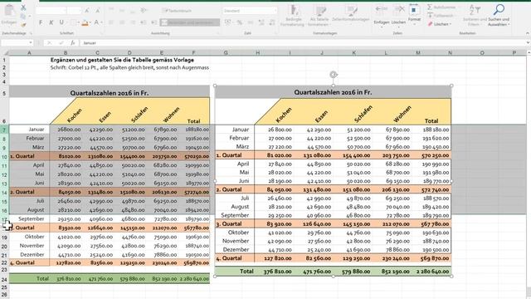
Task: Increase font size with larger A icon
Action: tap(87, 11)
